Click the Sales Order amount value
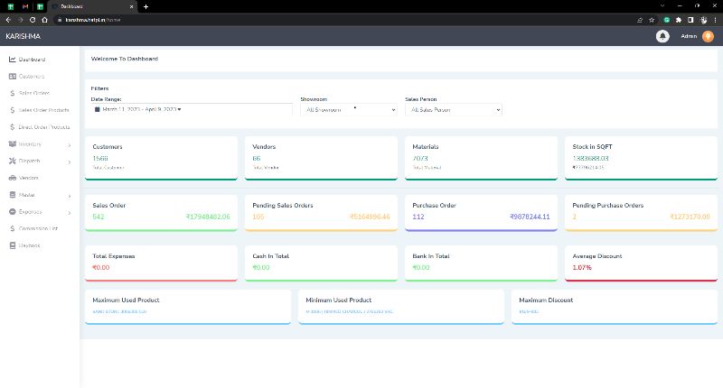Viewport: 723px width, 388px height. [208, 217]
